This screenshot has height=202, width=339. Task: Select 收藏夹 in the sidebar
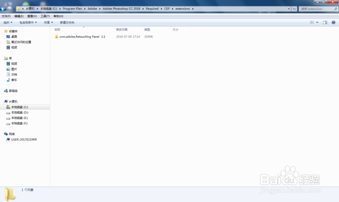[x=13, y=31]
